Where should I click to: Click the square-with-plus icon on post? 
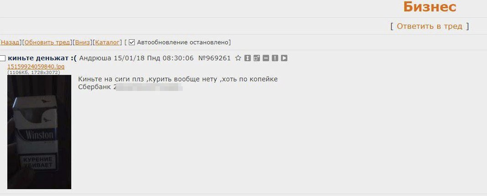pos(257,58)
